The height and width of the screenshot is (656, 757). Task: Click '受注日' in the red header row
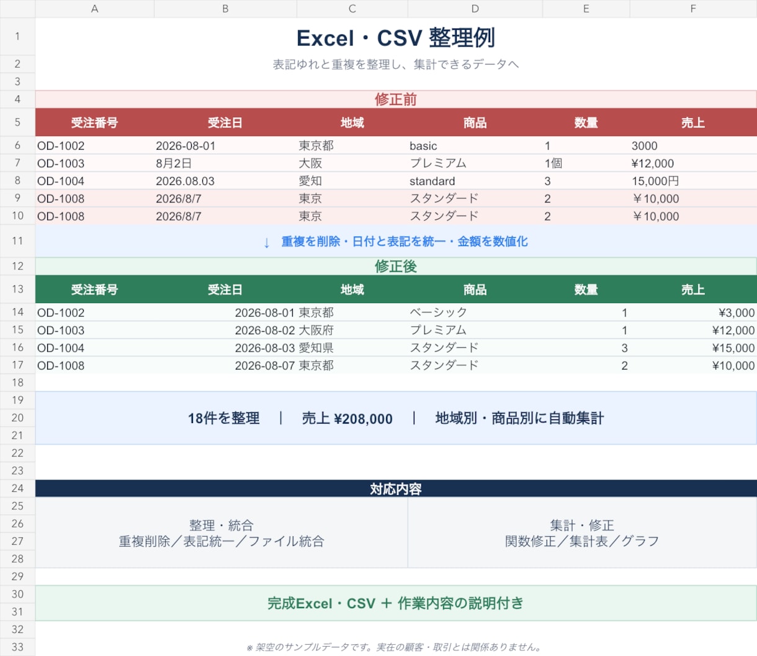pos(225,123)
